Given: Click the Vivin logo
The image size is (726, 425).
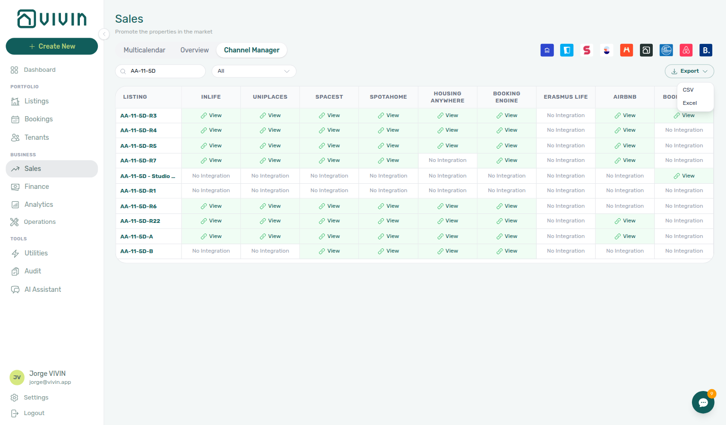Looking at the screenshot, I should coord(52,19).
